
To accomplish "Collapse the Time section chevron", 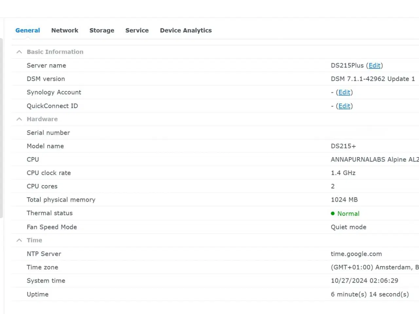I will [19, 240].
